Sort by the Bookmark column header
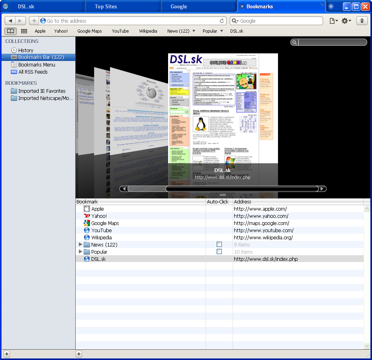Screen dimensions: 372x360 pos(141,202)
